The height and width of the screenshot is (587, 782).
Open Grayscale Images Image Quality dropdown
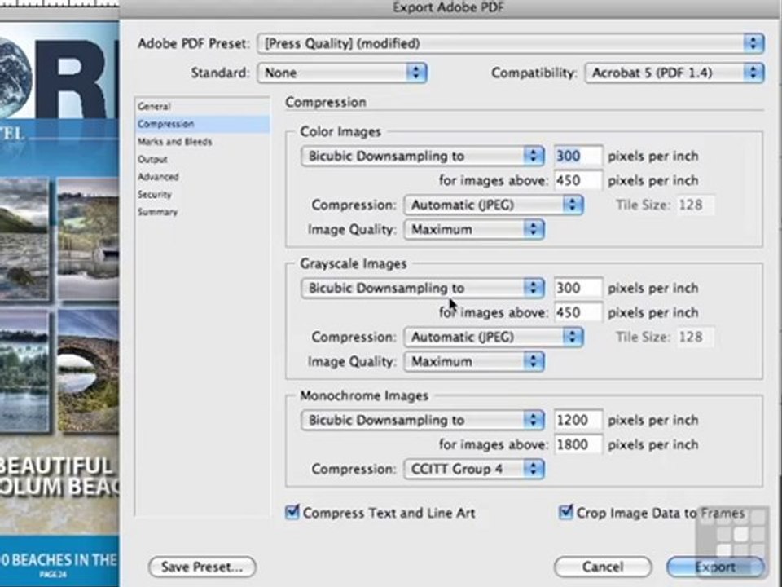[474, 361]
